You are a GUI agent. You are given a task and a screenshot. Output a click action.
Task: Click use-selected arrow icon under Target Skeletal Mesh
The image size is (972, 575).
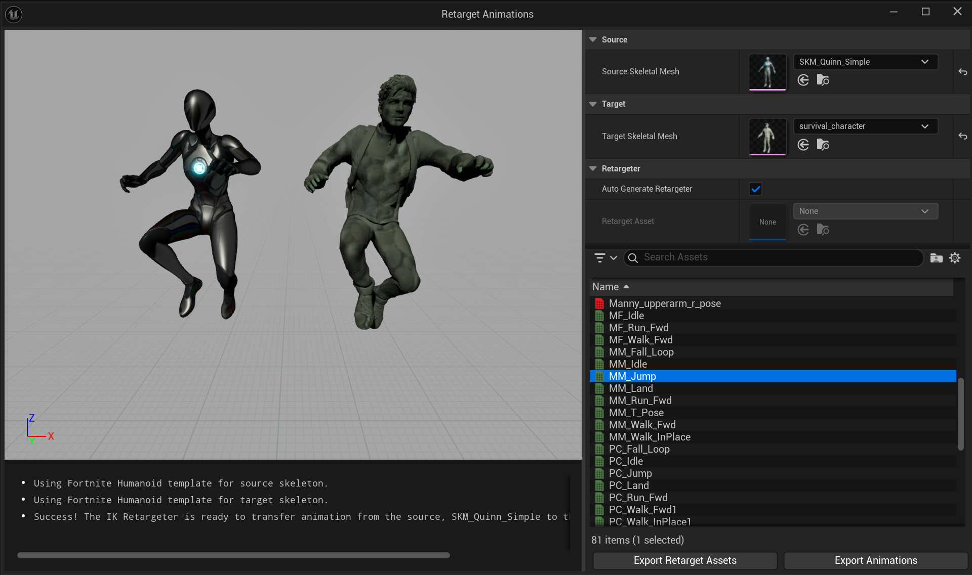click(x=803, y=145)
